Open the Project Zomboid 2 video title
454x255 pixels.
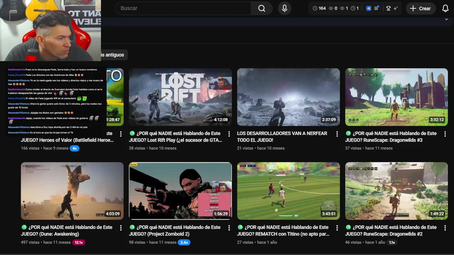[176, 231]
